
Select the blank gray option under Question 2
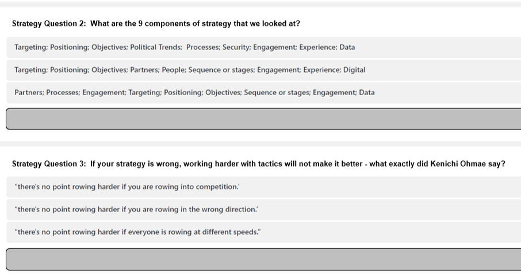tap(264, 119)
